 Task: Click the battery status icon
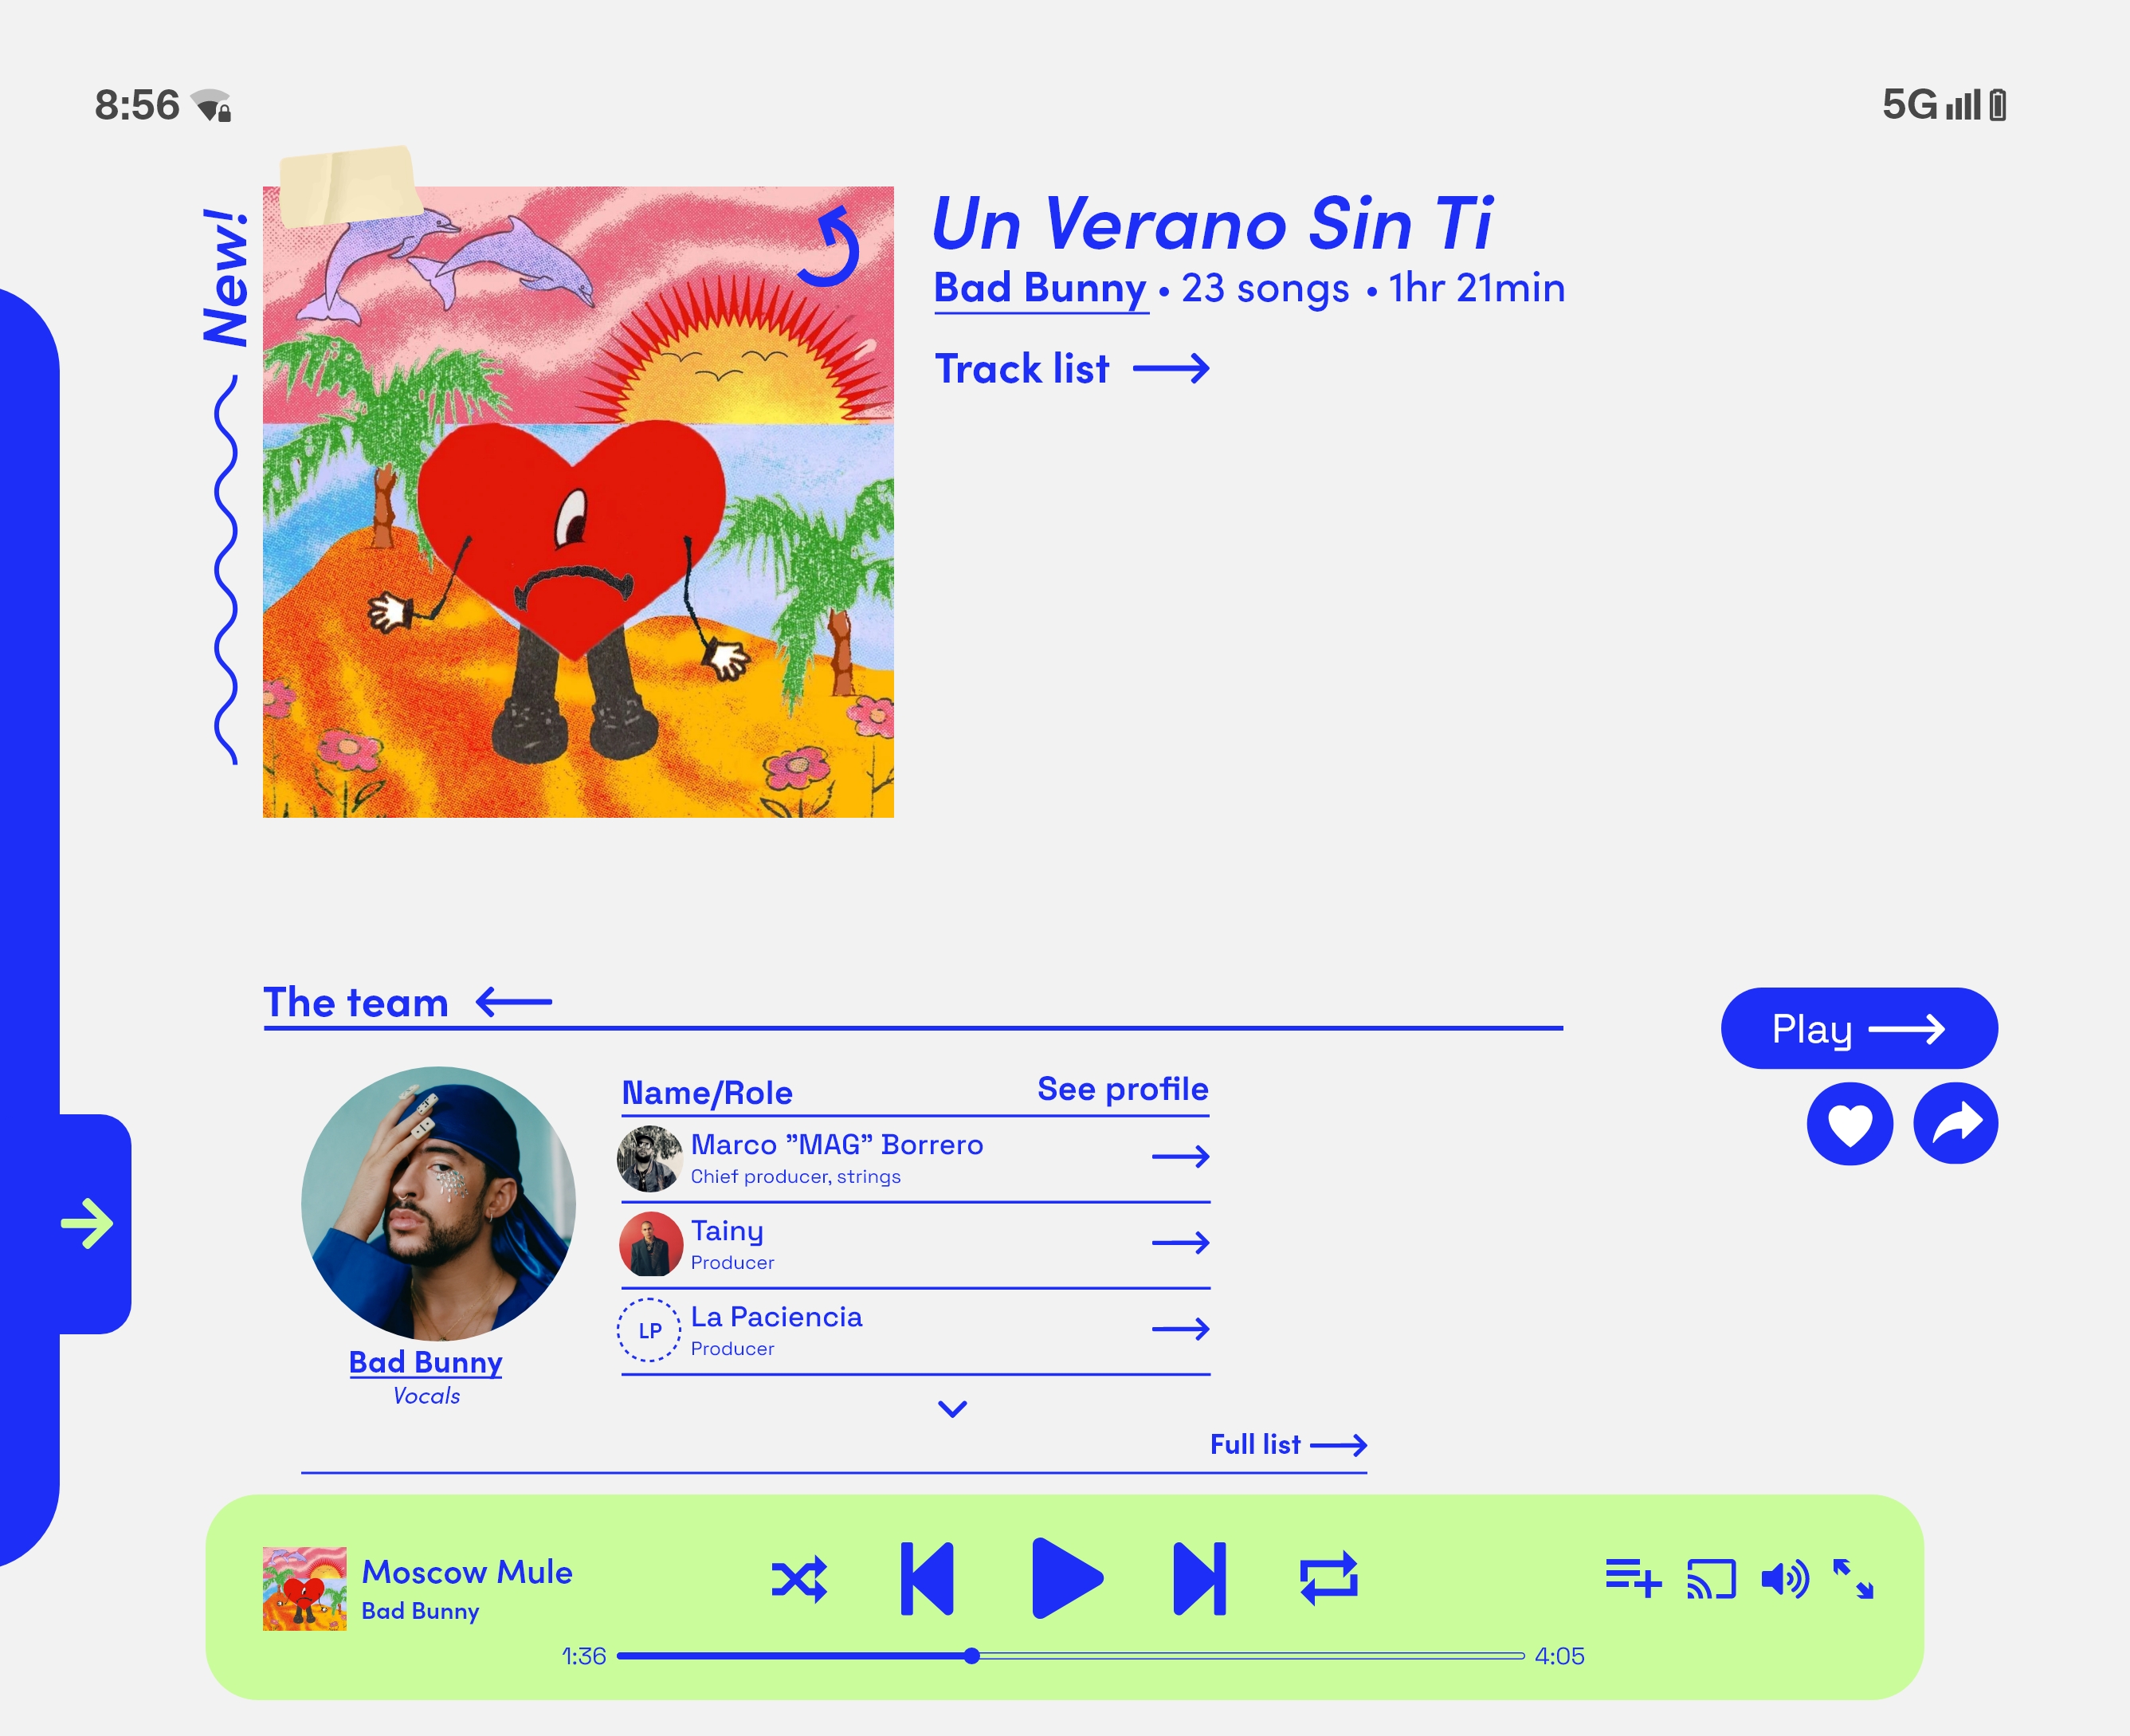point(1997,104)
